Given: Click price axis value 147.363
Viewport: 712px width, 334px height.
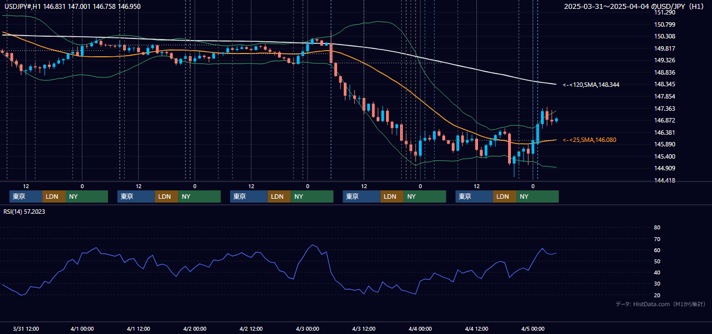Looking at the screenshot, I should point(665,109).
